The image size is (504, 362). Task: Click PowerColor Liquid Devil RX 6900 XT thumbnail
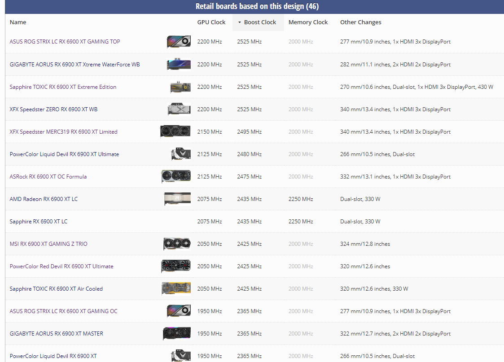pyautogui.click(x=181, y=356)
